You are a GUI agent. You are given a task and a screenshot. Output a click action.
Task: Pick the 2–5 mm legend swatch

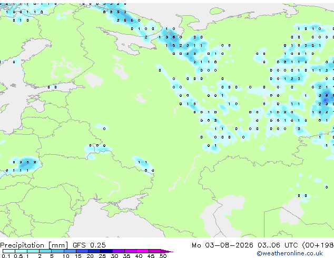45,251
